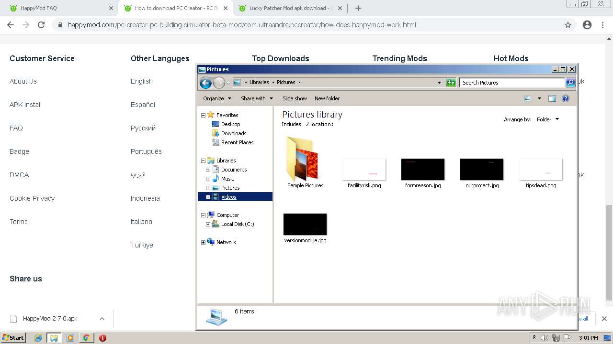The image size is (613, 344).
Task: Click the Explorer Back navigation arrow
Action: coord(205,83)
